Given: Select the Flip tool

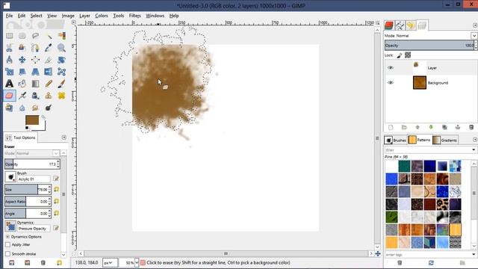Looking at the screenshot, I should tap(49, 72).
